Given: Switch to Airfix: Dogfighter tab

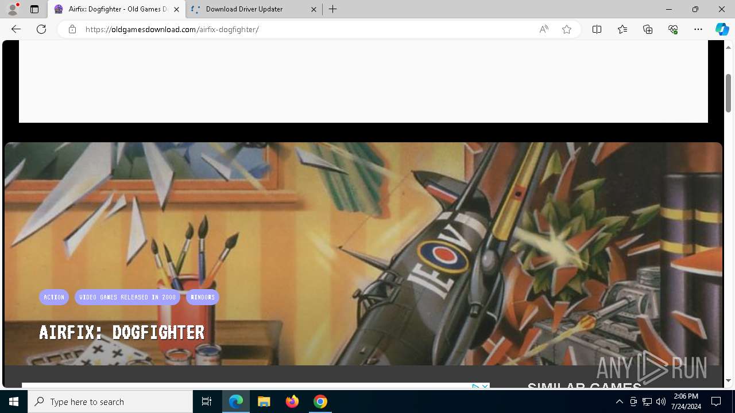Looking at the screenshot, I should [x=117, y=9].
